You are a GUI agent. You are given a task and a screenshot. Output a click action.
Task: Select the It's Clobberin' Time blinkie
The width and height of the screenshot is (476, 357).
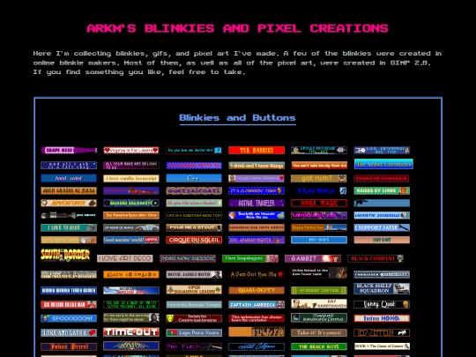(x=257, y=190)
